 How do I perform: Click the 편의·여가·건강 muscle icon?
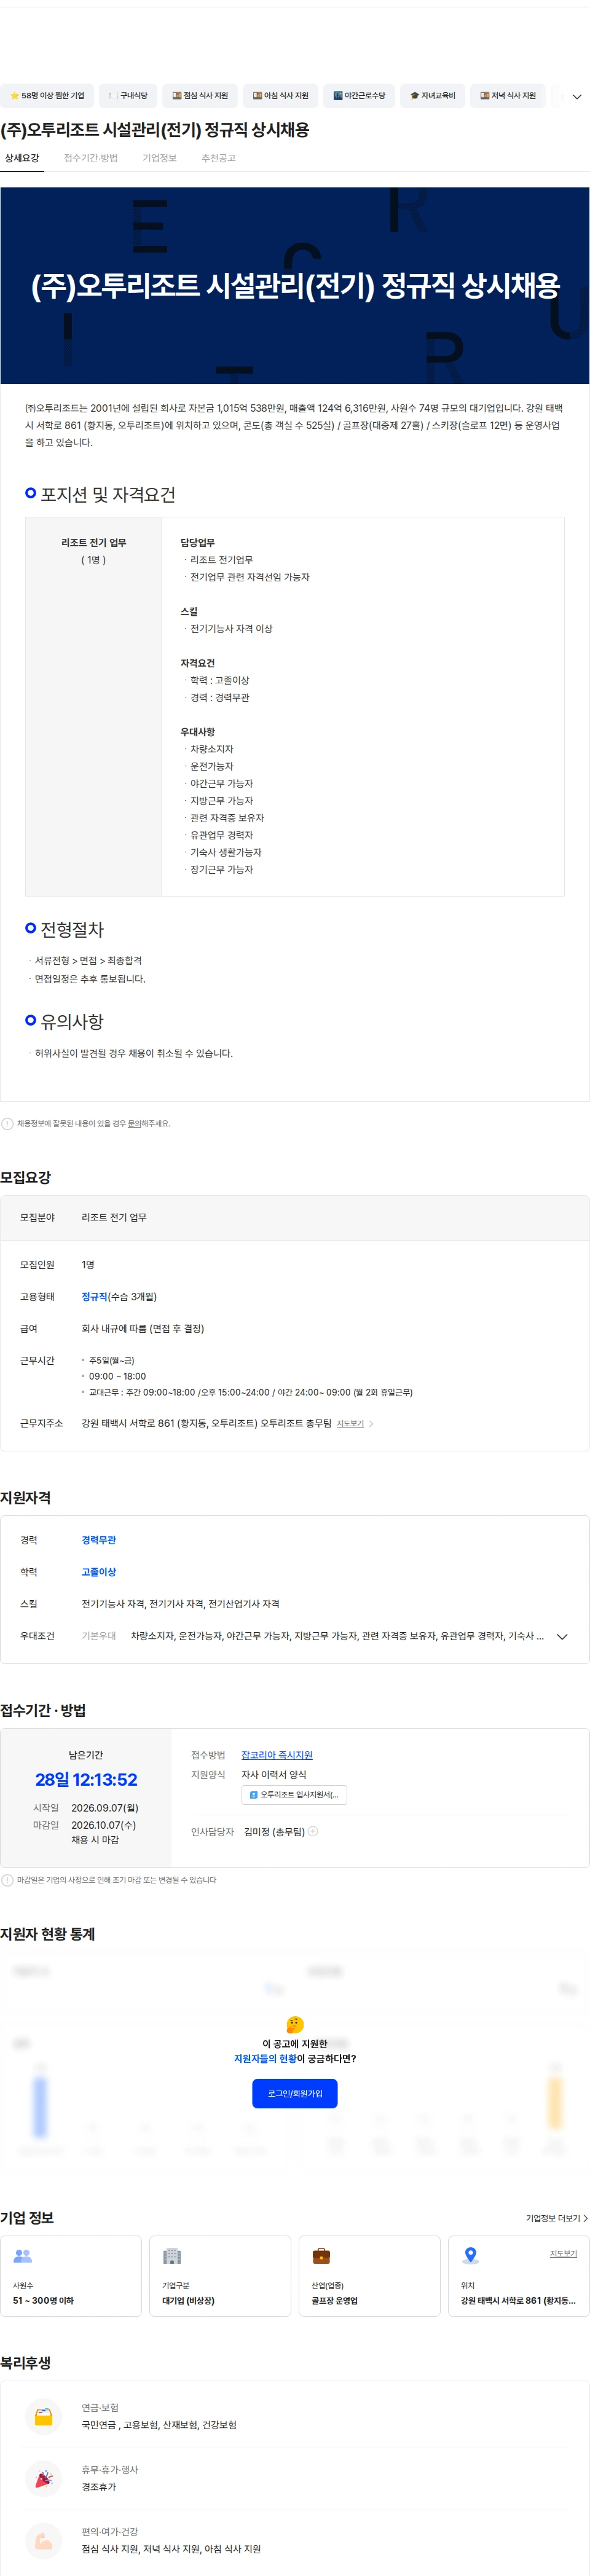point(43,2540)
